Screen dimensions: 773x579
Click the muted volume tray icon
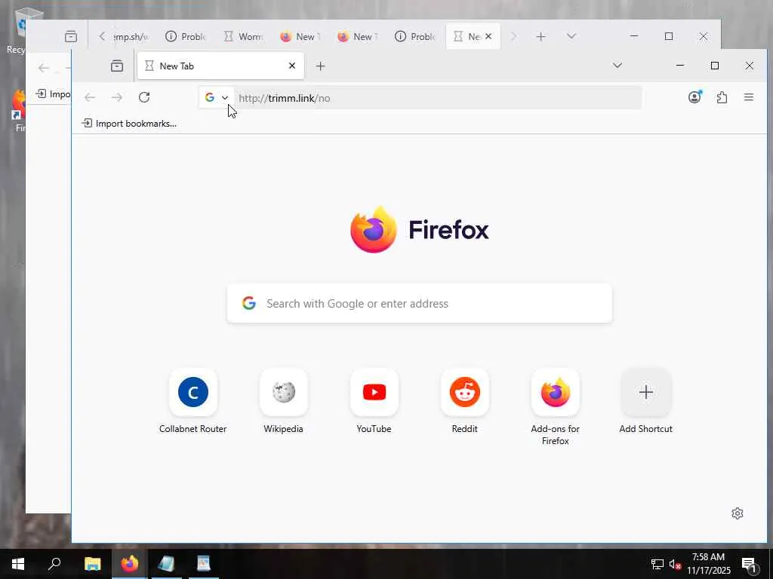point(674,564)
